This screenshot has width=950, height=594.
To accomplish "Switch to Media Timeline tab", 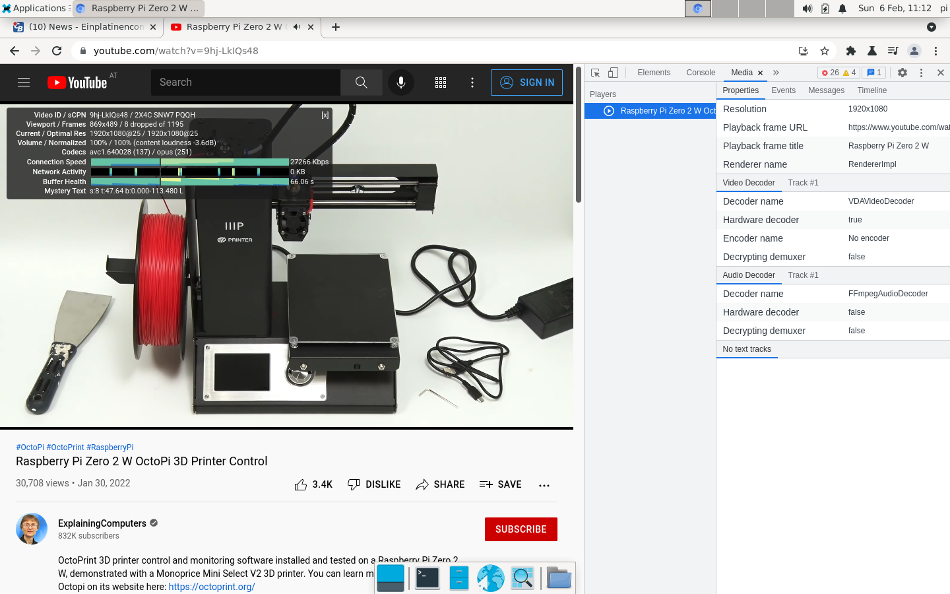I will 871,90.
